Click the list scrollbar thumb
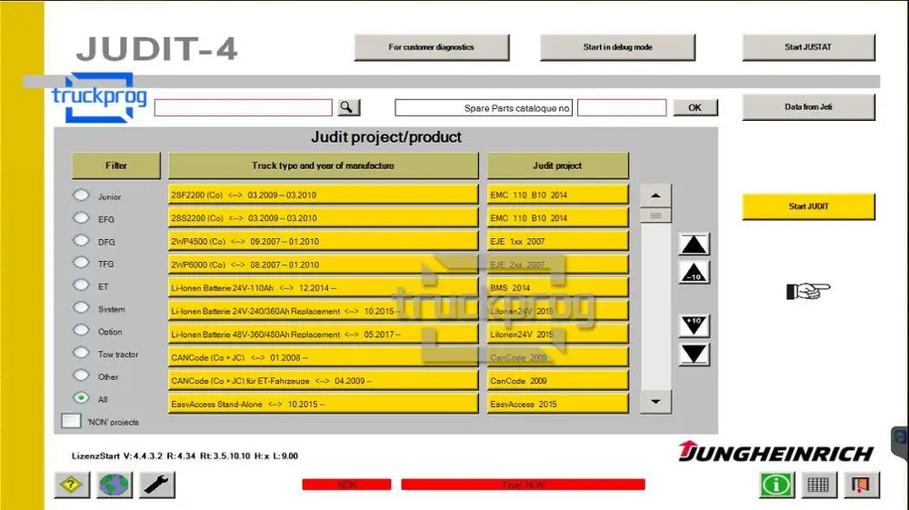 (x=655, y=215)
